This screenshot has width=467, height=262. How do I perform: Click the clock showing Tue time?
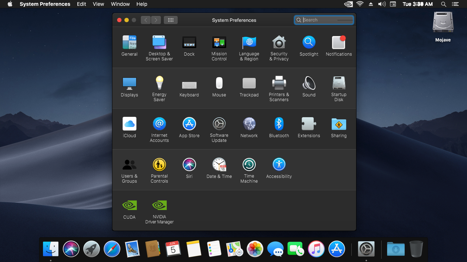418,4
